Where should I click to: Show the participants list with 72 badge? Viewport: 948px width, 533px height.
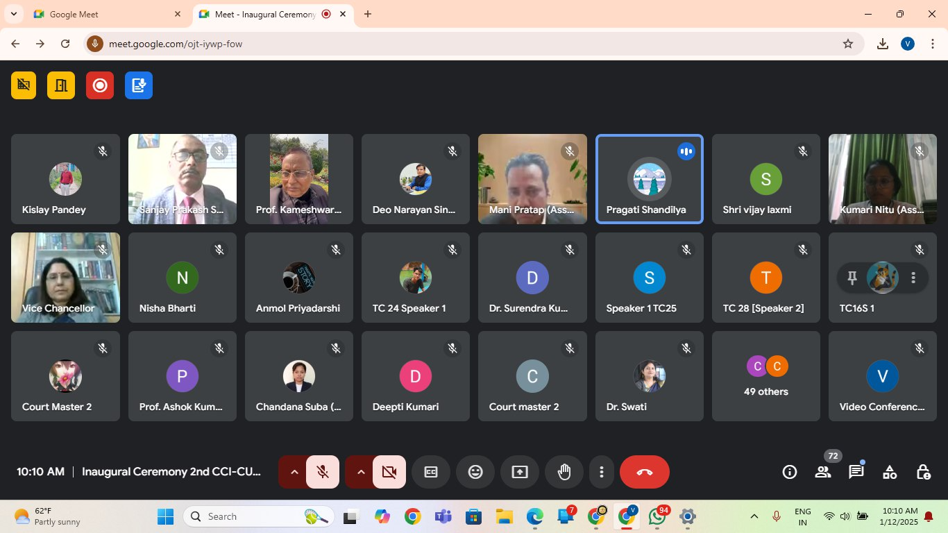823,472
